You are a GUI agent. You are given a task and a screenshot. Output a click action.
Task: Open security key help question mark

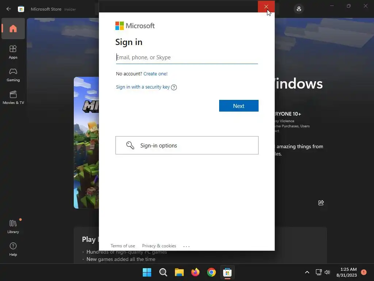tap(174, 87)
